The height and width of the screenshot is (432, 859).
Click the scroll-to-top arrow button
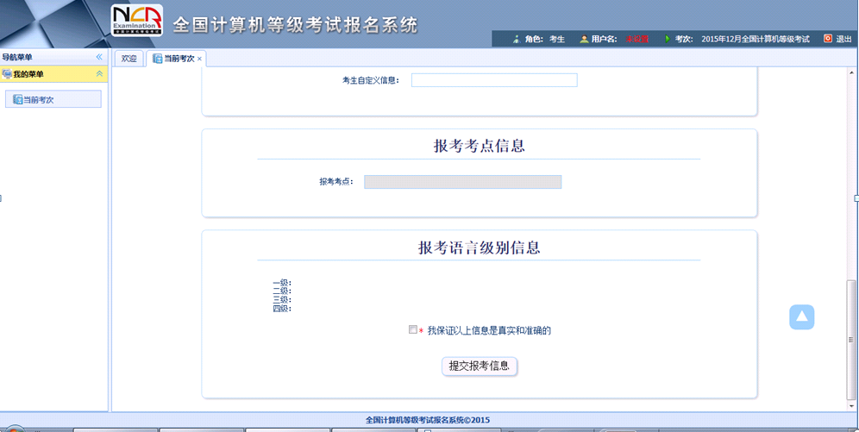(801, 316)
